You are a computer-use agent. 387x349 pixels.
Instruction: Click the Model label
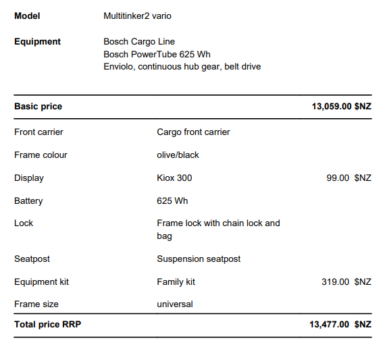[27, 16]
